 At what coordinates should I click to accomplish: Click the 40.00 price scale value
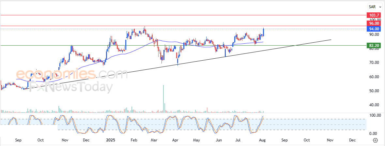[x=373, y=105]
